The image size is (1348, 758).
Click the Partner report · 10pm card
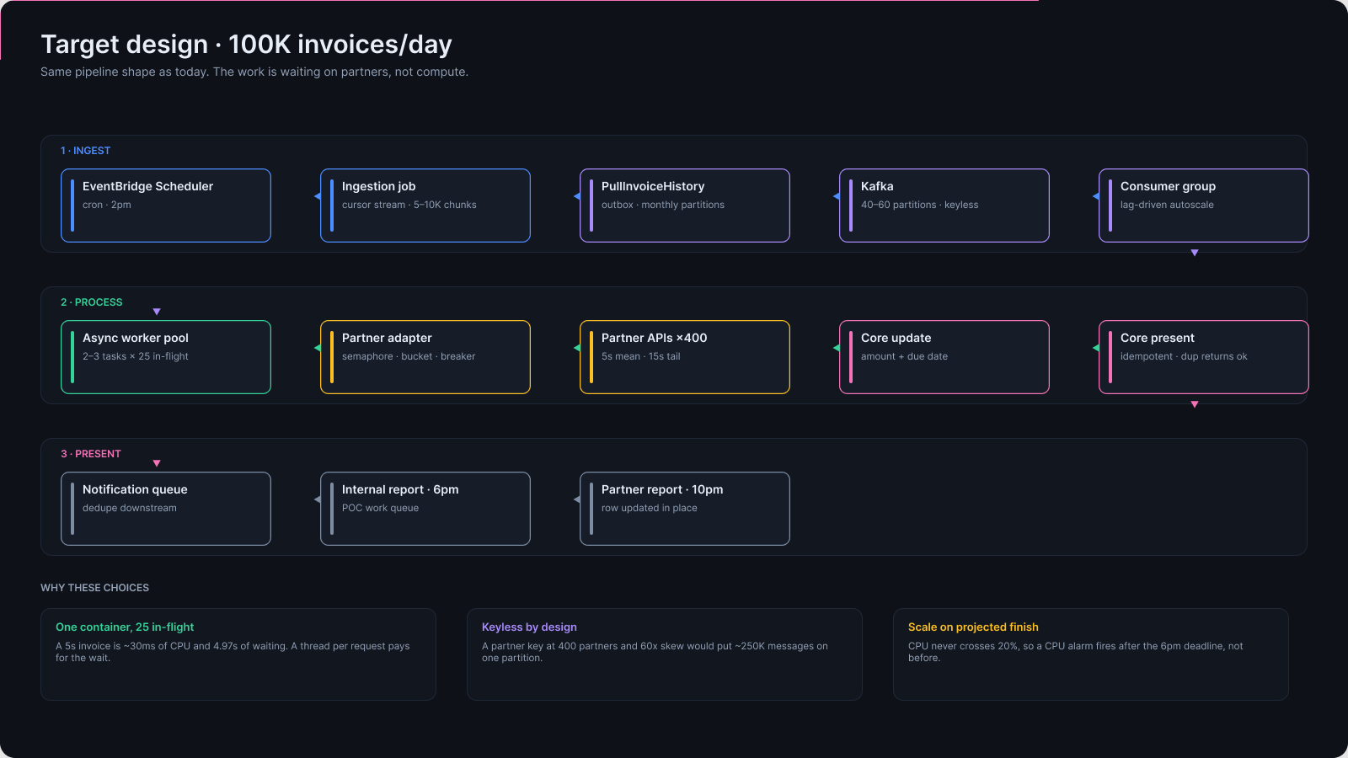(685, 509)
